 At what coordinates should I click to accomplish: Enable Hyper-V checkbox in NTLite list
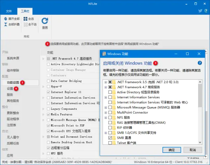[48, 87]
